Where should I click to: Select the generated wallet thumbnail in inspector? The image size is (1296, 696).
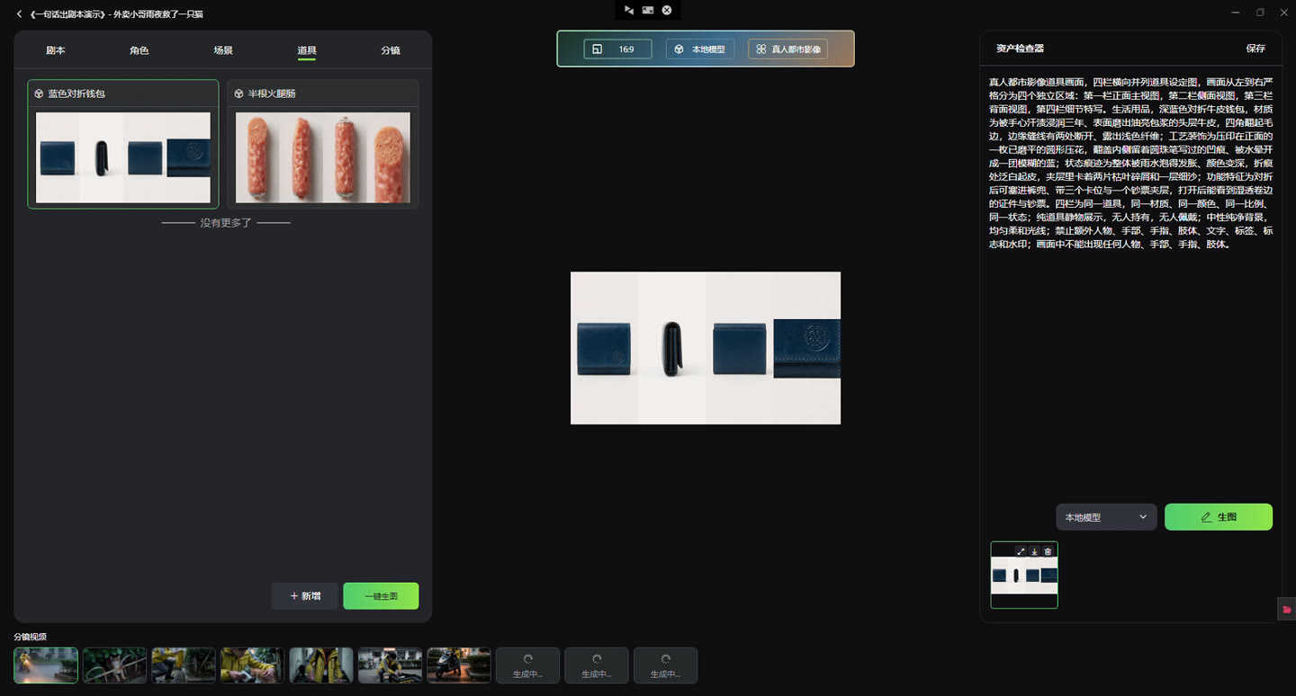[1024, 575]
